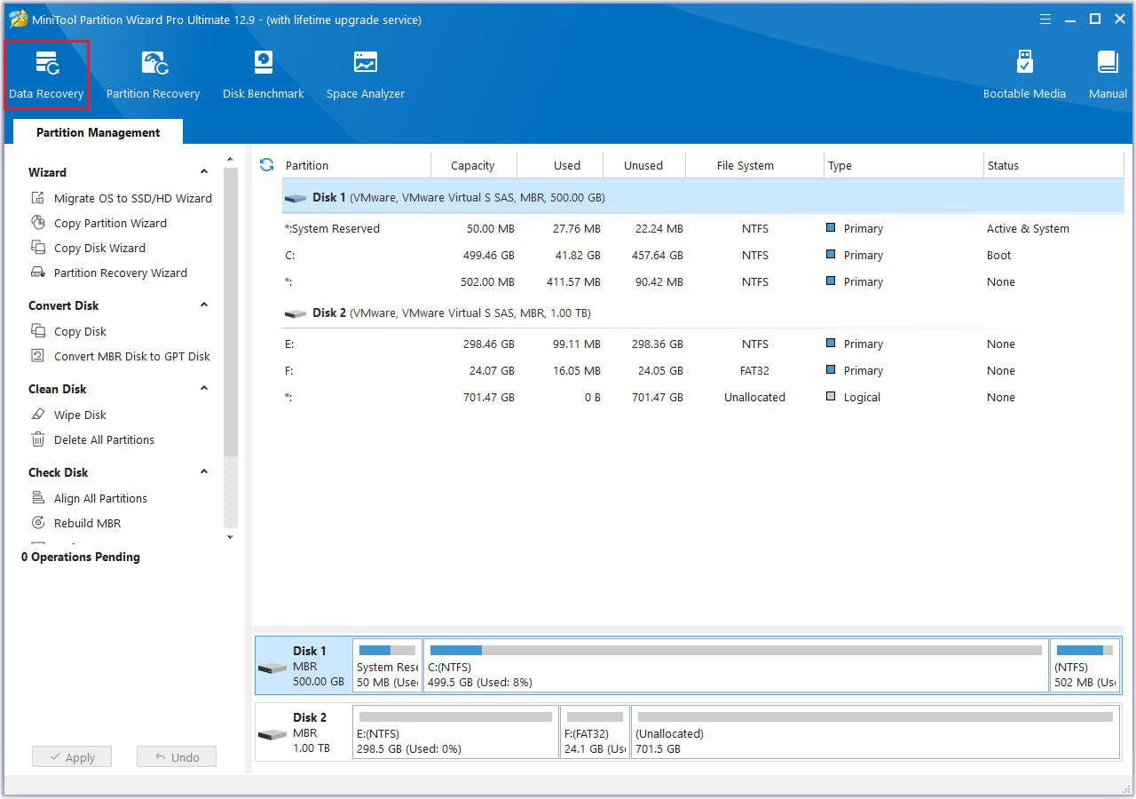Collapse the Check Disk section
The width and height of the screenshot is (1136, 799).
tap(204, 472)
